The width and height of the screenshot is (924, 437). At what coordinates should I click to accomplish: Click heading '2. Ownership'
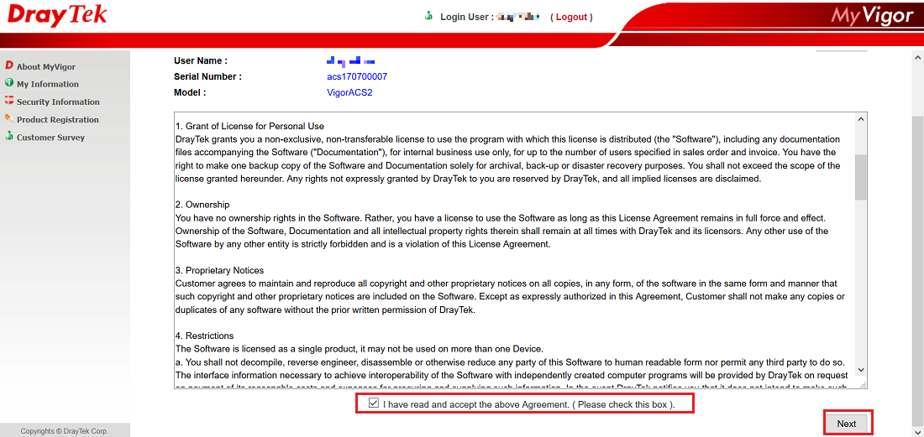(202, 205)
